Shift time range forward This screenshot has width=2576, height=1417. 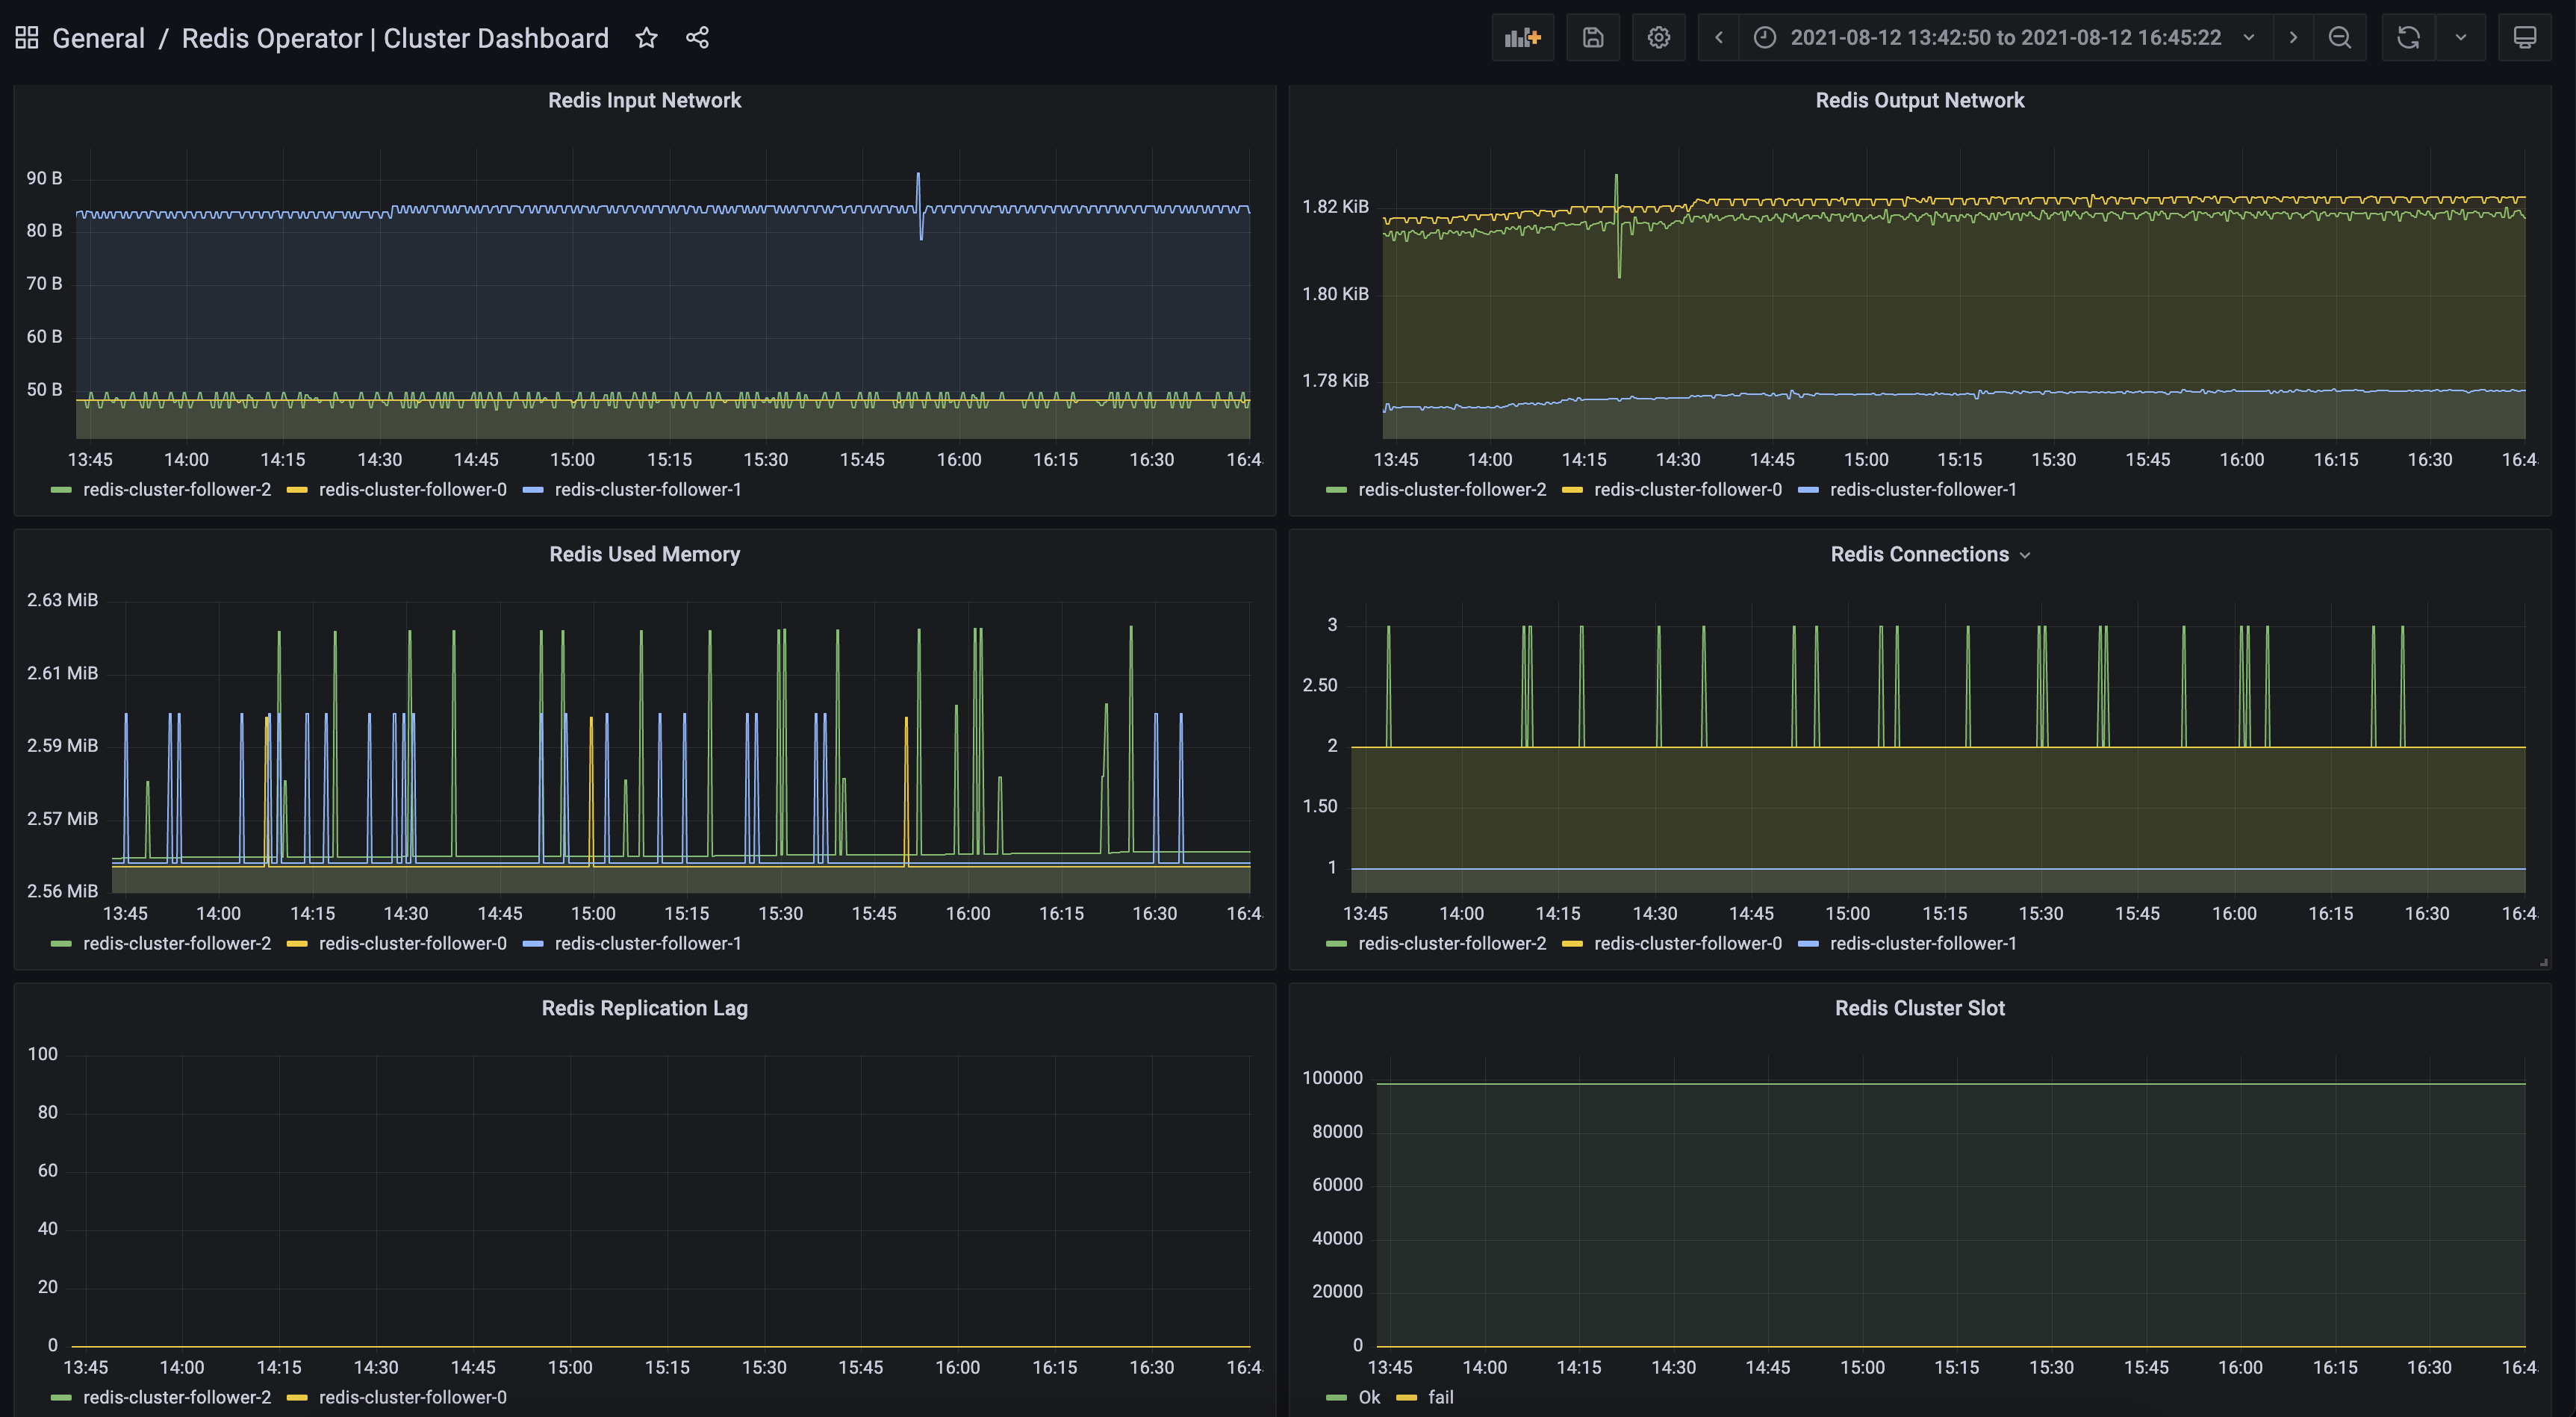click(x=2292, y=38)
